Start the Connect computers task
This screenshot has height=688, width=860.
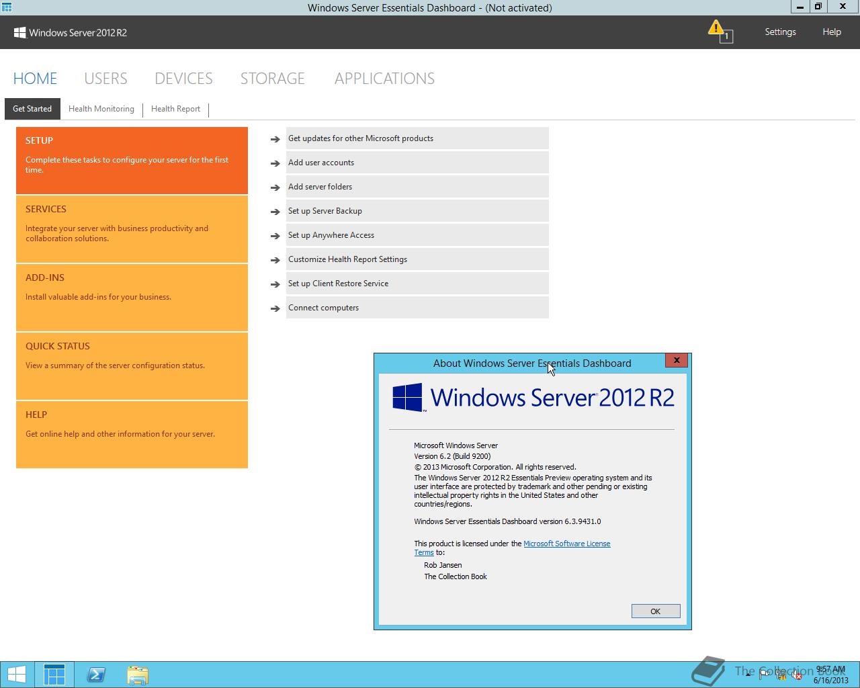(417, 308)
